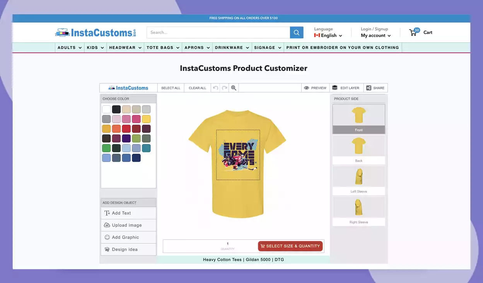Undo the last design action
The width and height of the screenshot is (483, 283).
[x=215, y=88]
